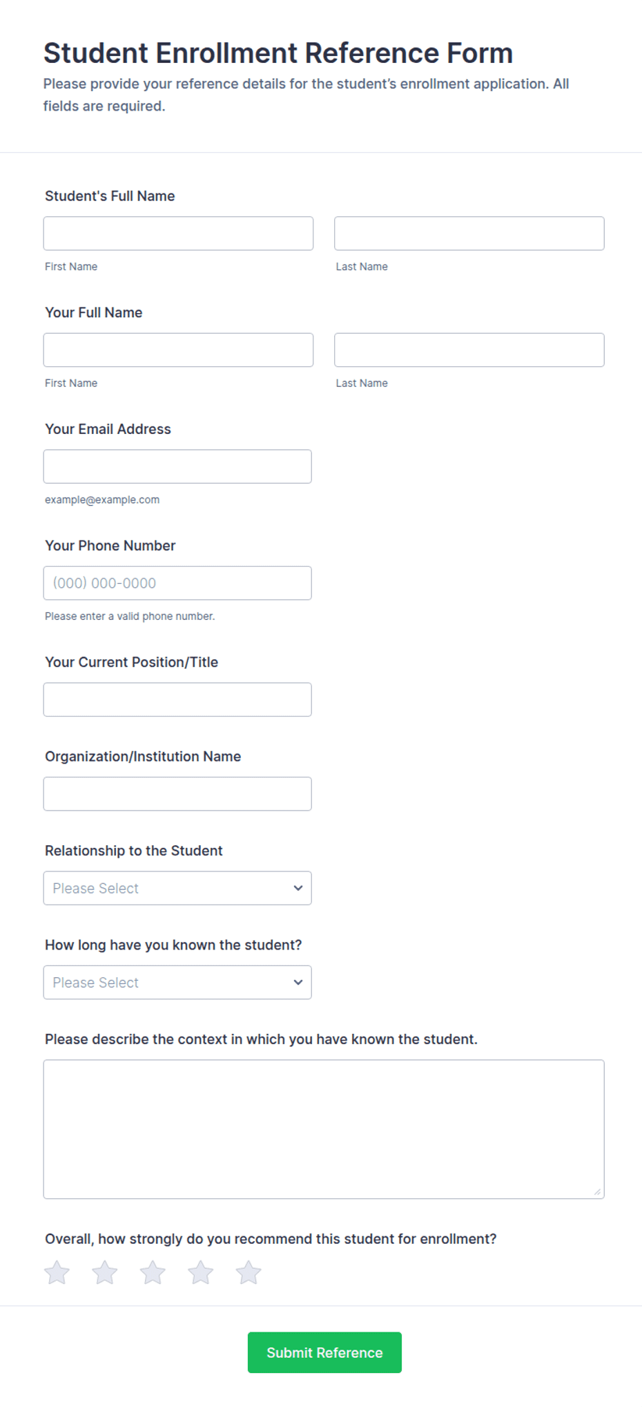Viewport: 642px width, 1407px height.
Task: Focus the student's Last Name field
Action: pyautogui.click(x=469, y=234)
